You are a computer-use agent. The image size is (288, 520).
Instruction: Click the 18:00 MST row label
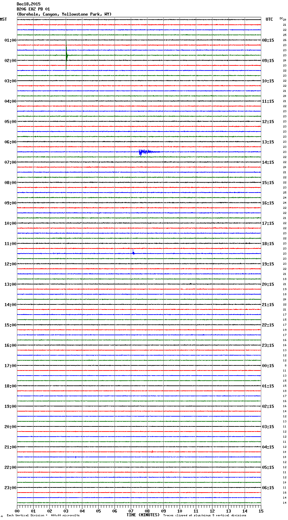click(11, 386)
